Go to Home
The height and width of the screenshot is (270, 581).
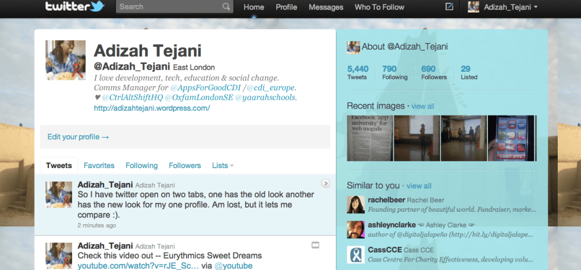click(254, 7)
